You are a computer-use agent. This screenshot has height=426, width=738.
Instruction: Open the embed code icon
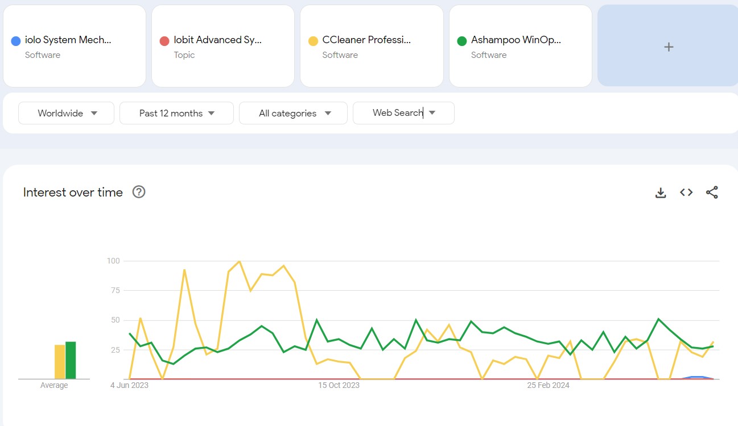[686, 193]
